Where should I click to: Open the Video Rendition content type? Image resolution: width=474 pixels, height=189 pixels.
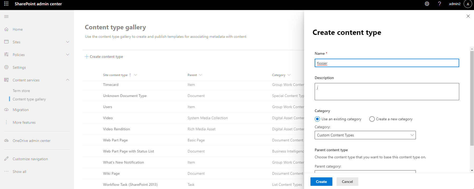pyautogui.click(x=117, y=129)
